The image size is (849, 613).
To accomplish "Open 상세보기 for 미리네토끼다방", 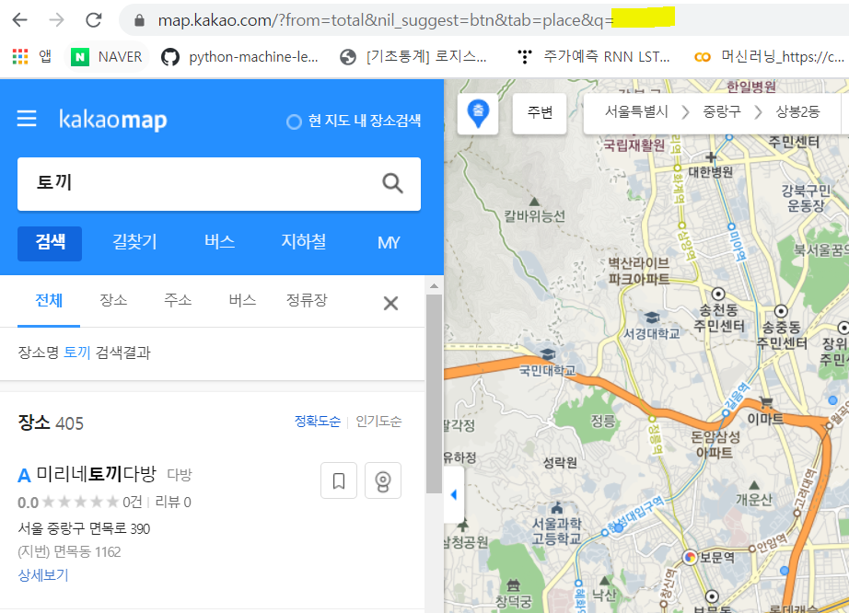I will (x=43, y=575).
